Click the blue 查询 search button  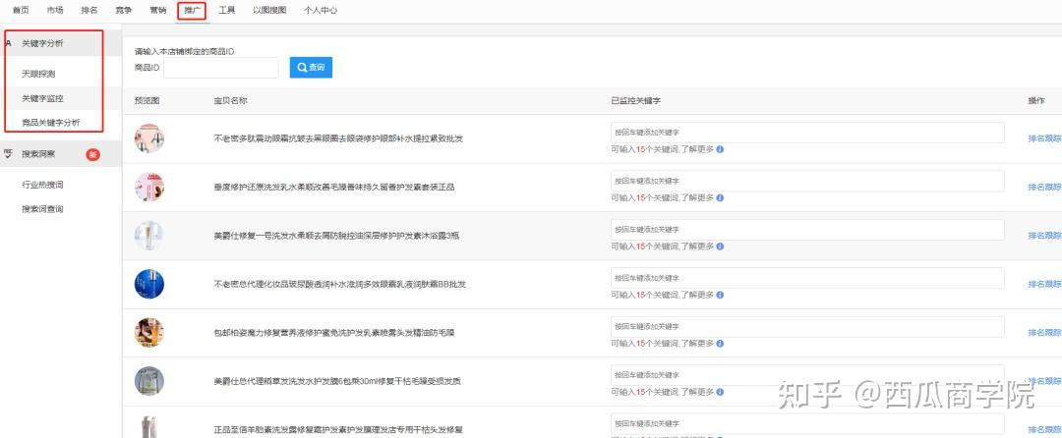pyautogui.click(x=311, y=68)
